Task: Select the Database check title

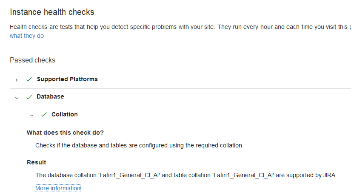Action: pos(50,96)
